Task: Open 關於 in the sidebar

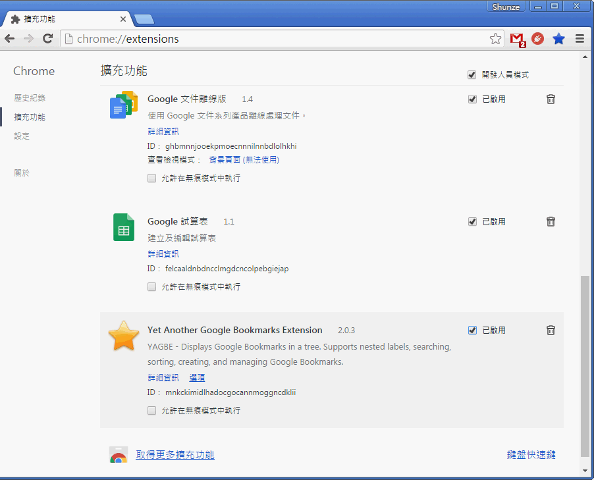Action: (22, 173)
